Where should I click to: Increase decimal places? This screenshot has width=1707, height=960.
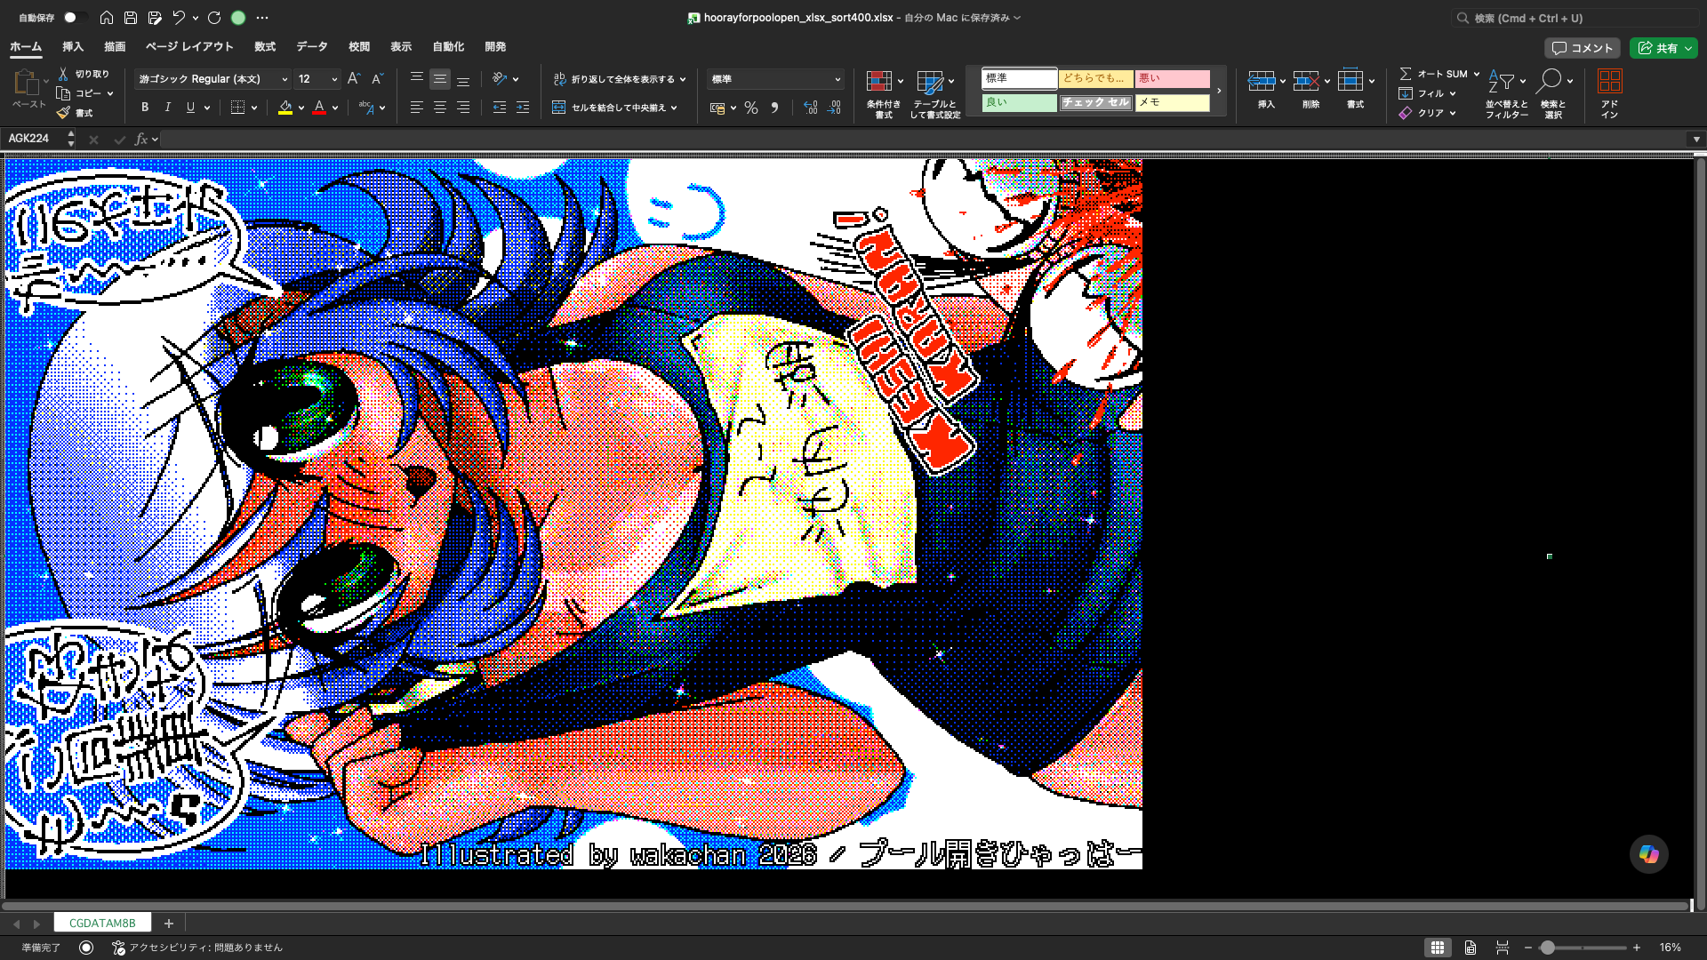[x=810, y=108]
